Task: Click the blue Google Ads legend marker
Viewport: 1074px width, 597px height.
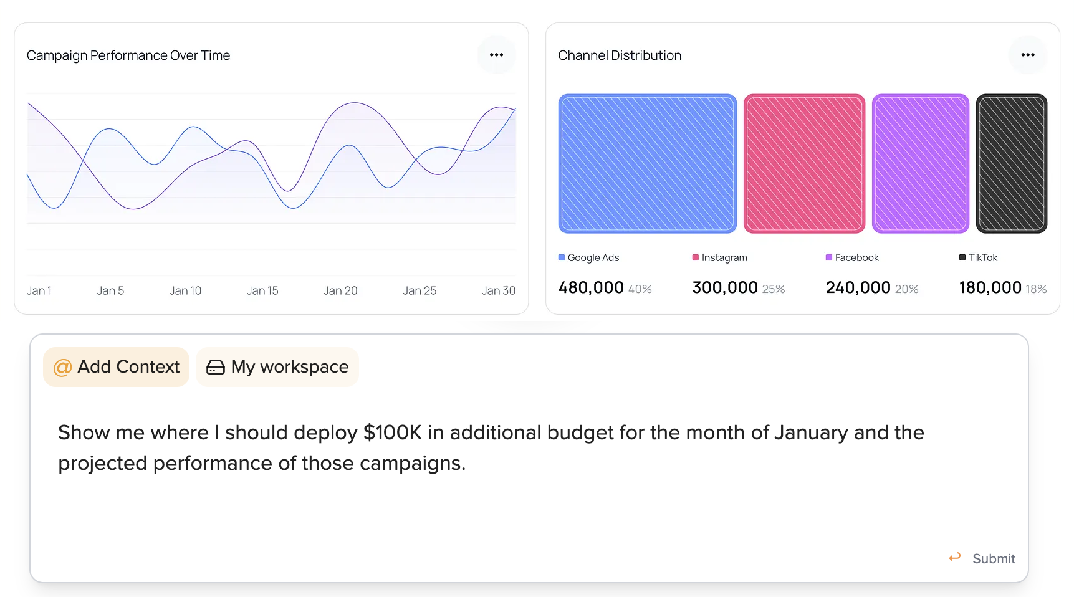Action: click(562, 257)
